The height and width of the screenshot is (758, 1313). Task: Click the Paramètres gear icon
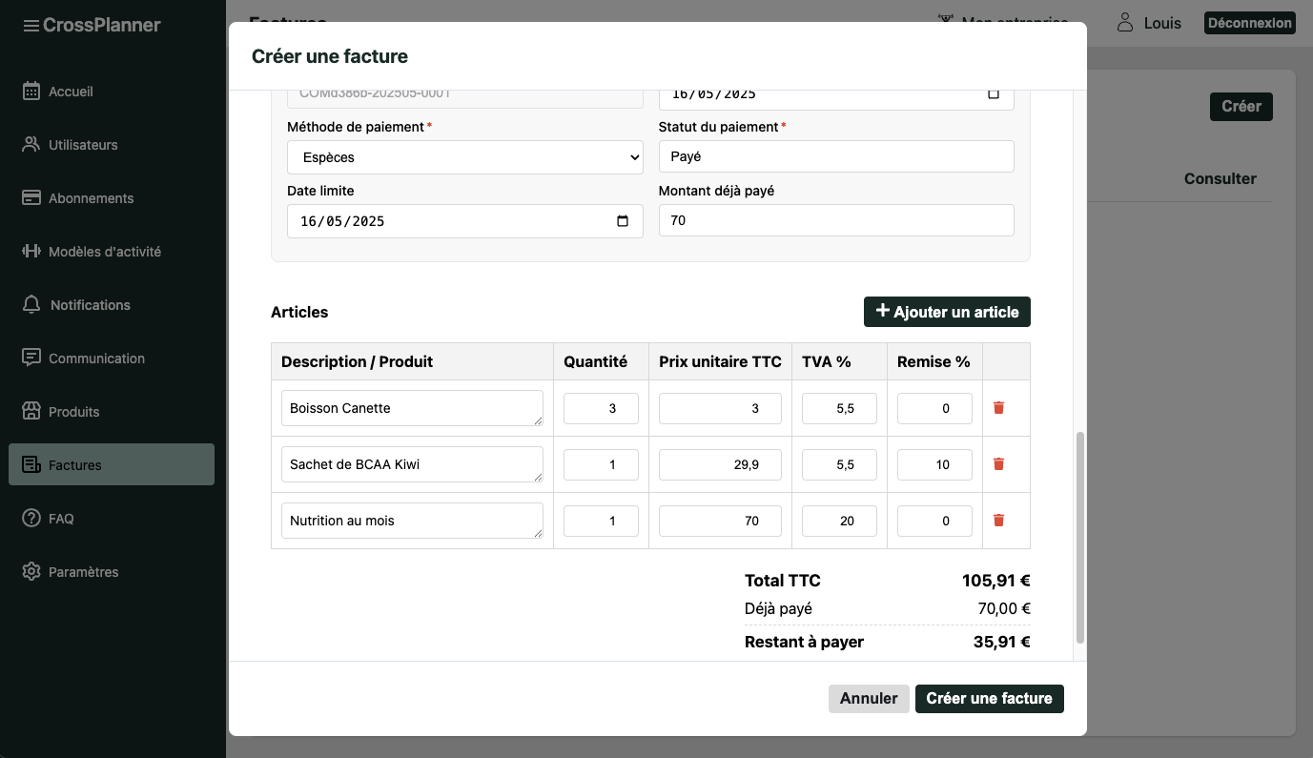tap(31, 572)
